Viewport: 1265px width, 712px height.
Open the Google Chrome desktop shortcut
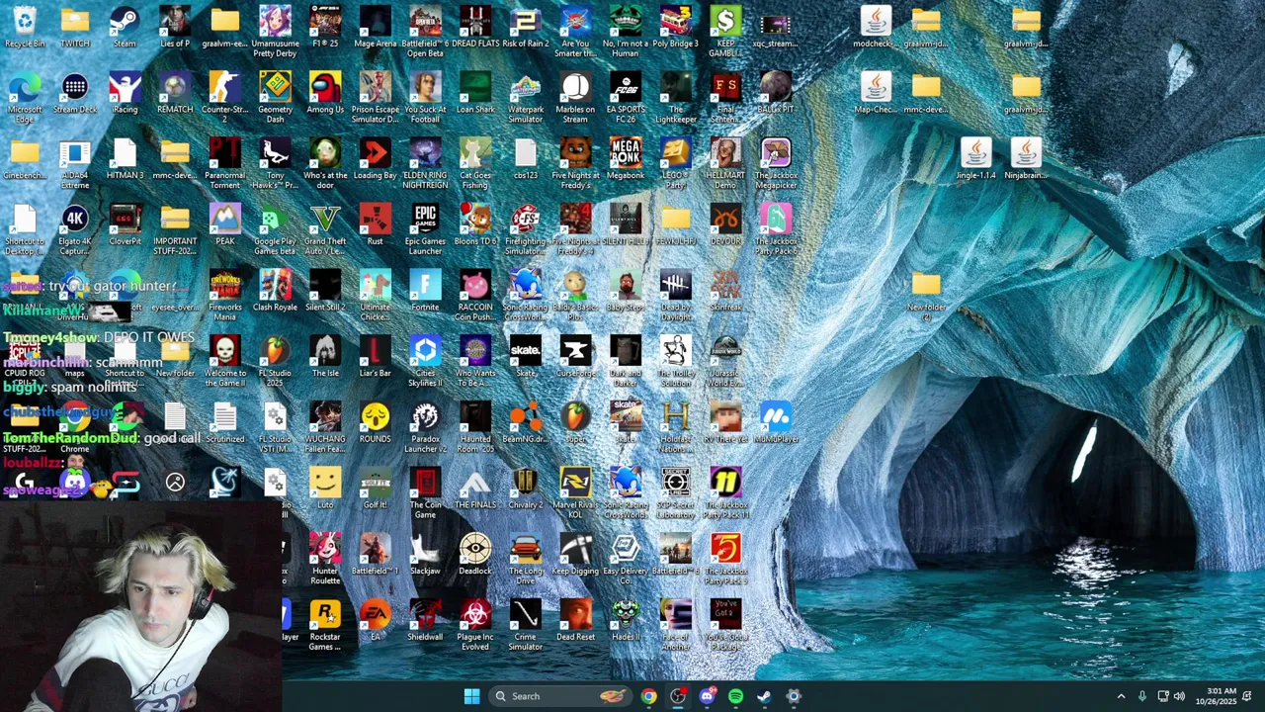[75, 427]
